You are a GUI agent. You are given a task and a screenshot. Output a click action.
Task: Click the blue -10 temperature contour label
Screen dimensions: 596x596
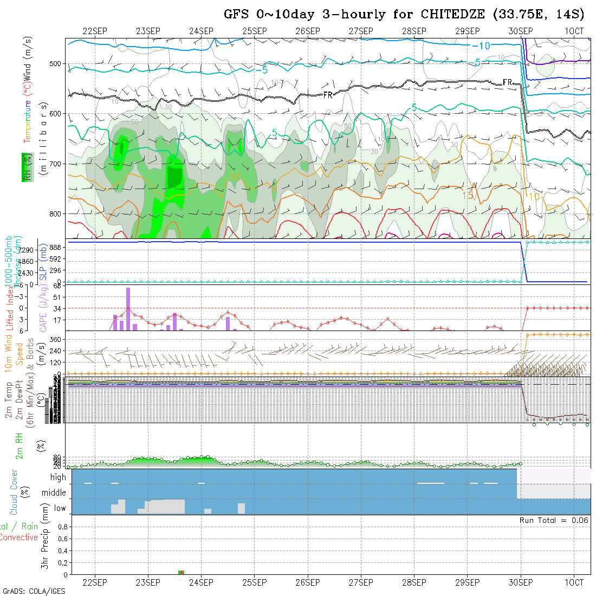(481, 46)
